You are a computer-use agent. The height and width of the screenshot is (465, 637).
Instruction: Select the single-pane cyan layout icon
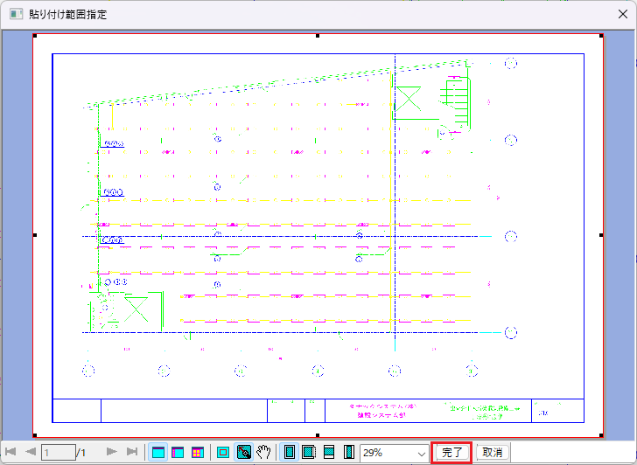(158, 452)
